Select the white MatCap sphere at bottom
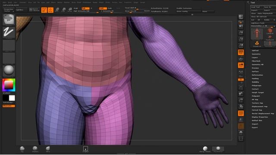 [205, 149]
